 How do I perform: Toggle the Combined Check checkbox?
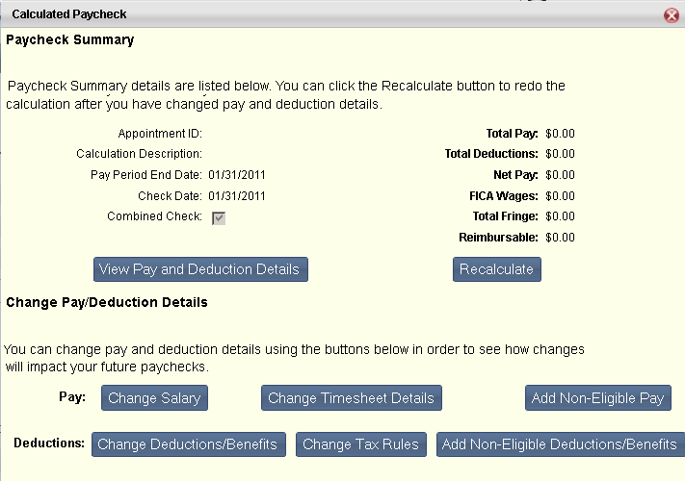[x=219, y=218]
